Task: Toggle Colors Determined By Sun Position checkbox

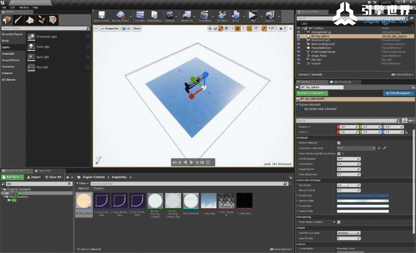Action: pyautogui.click(x=339, y=153)
